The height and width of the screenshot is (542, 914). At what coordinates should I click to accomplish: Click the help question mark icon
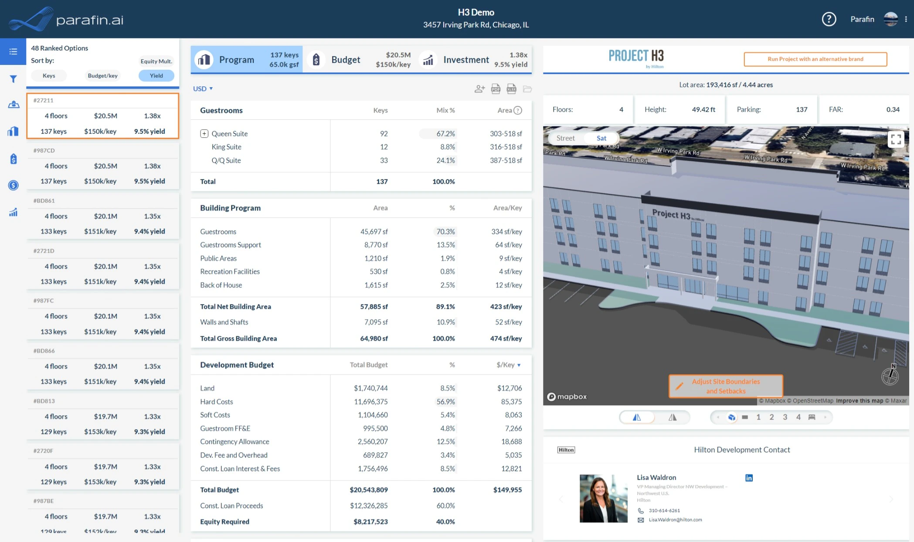[x=829, y=19]
